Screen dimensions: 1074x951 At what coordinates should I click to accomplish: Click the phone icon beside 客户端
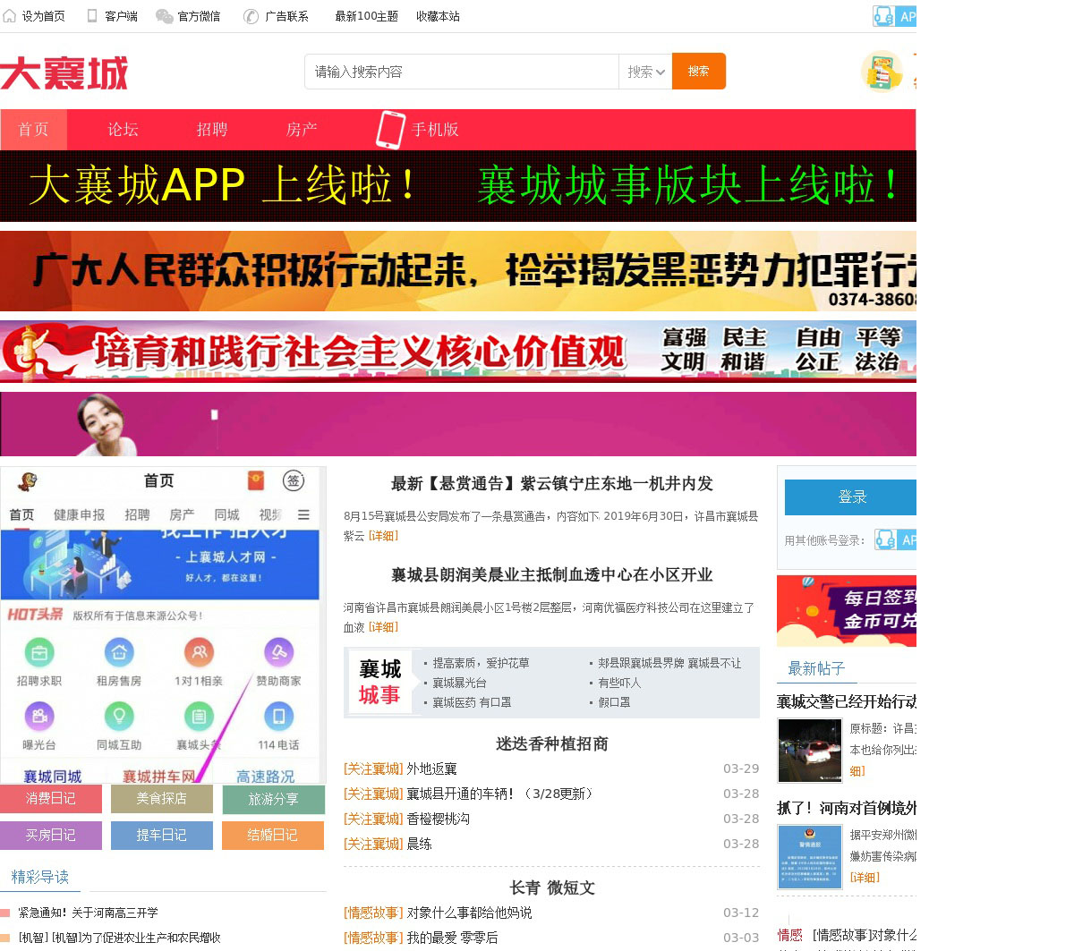(x=92, y=16)
